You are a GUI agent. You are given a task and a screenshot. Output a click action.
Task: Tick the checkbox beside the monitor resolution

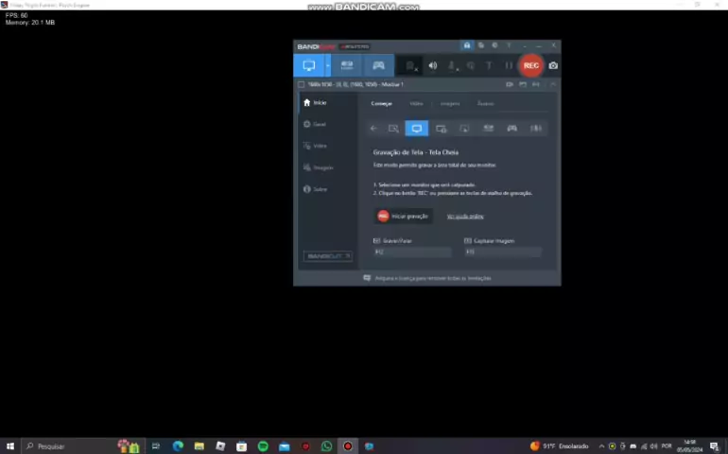(x=301, y=84)
